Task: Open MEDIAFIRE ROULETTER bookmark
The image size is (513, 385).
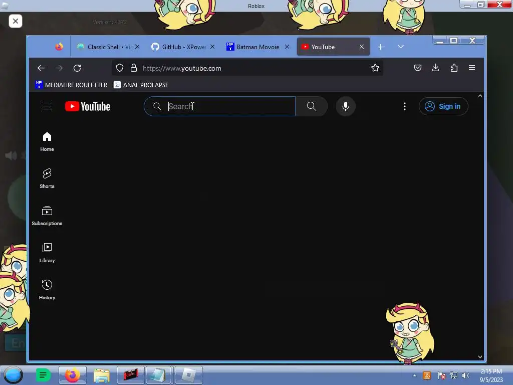Action: tap(71, 85)
